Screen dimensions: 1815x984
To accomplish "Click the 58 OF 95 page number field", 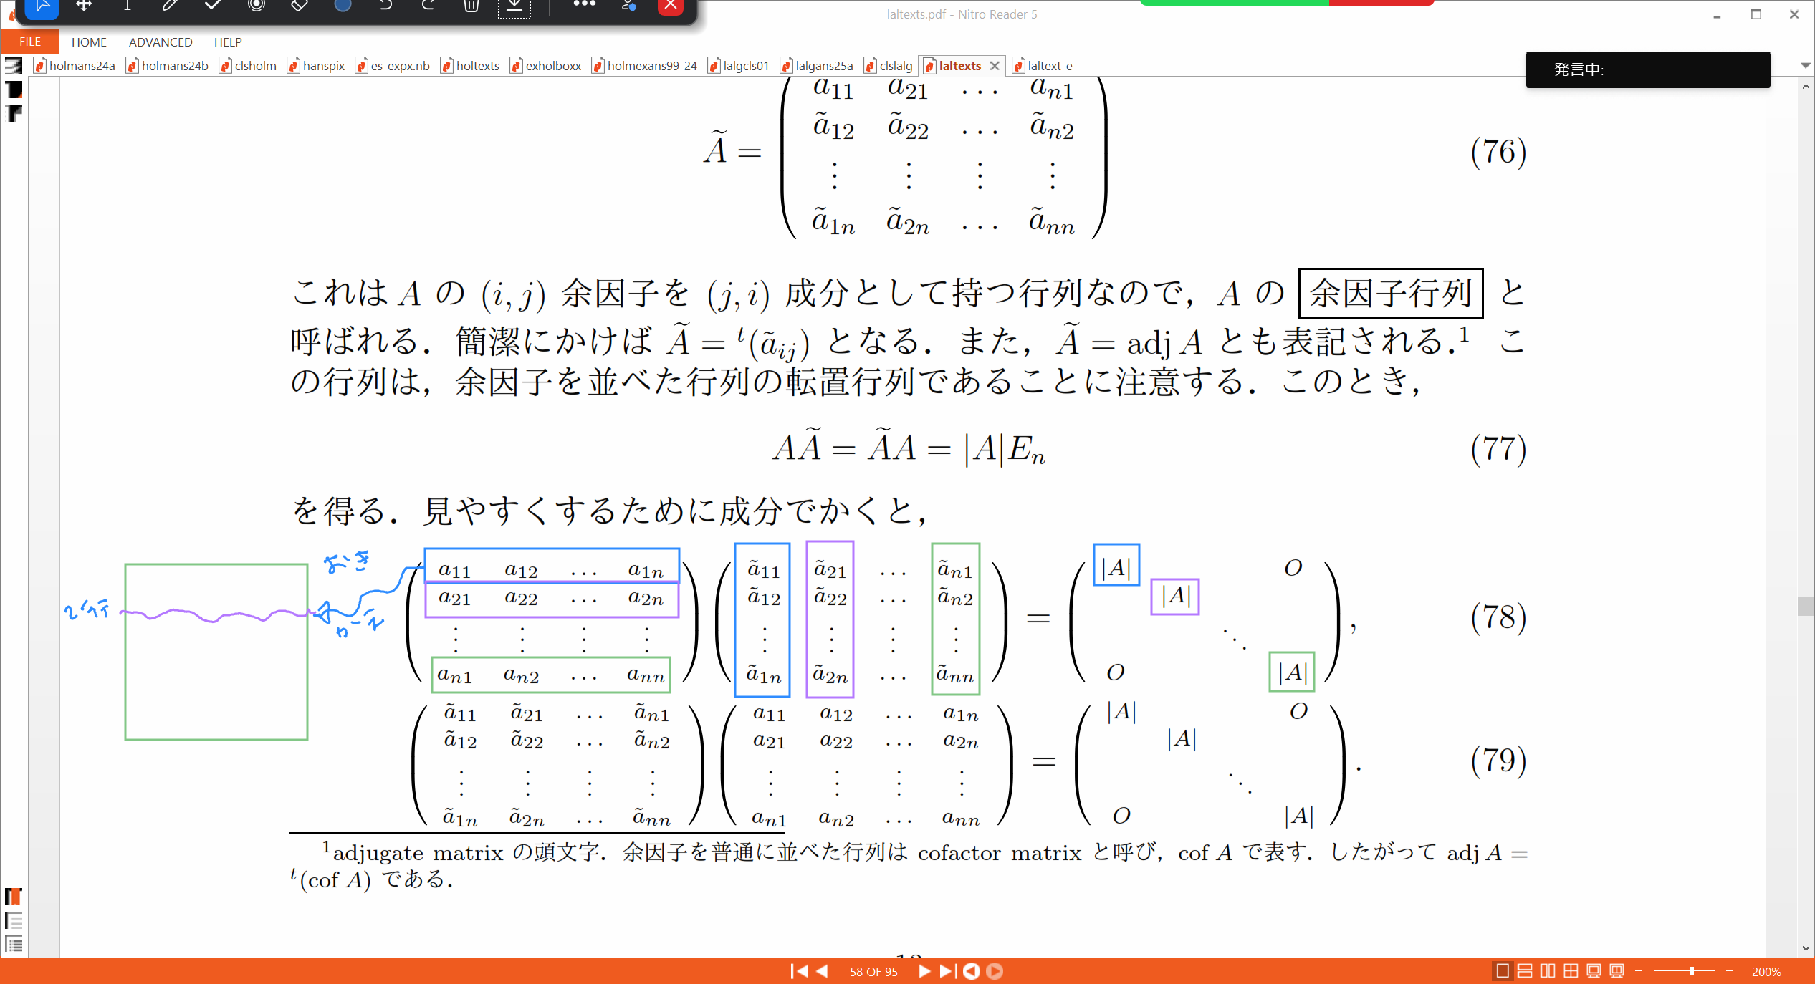I will [873, 972].
